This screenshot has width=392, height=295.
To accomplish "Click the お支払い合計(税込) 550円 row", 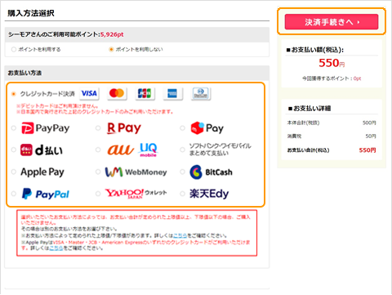I will tap(332, 150).
